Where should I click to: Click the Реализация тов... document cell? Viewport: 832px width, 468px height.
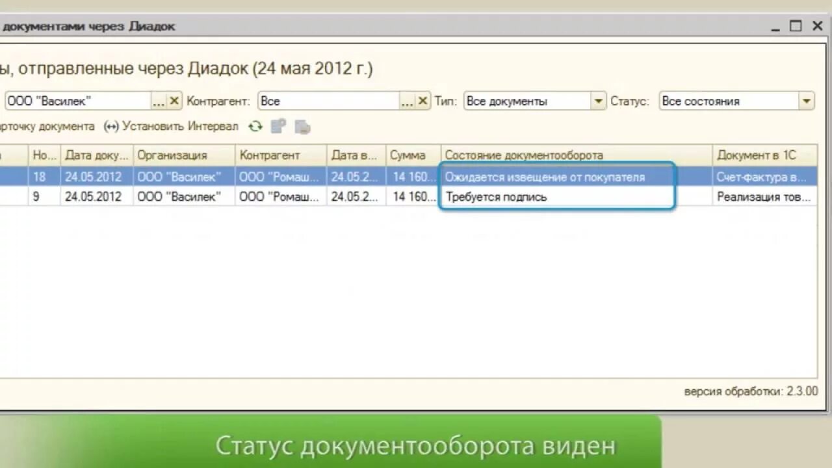(765, 196)
